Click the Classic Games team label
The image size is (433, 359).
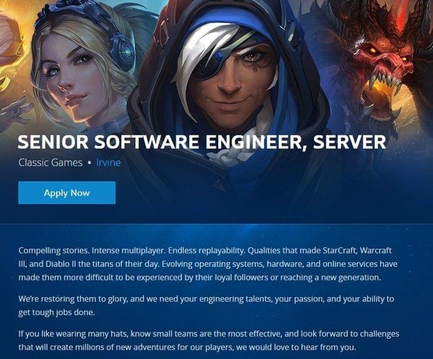51,163
